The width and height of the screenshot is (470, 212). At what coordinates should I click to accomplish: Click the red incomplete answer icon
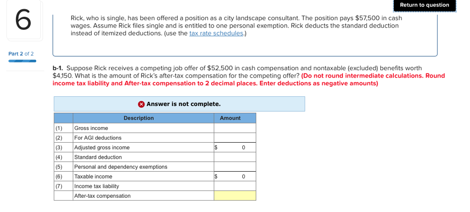(x=141, y=104)
